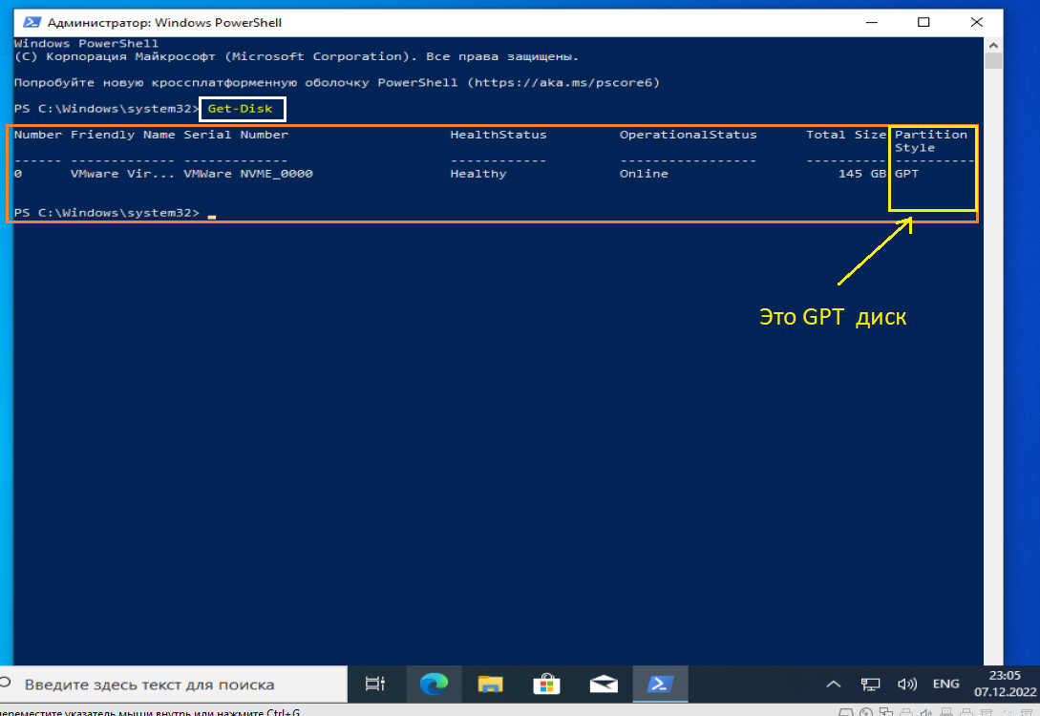Click the Online operational status value

pos(644,174)
